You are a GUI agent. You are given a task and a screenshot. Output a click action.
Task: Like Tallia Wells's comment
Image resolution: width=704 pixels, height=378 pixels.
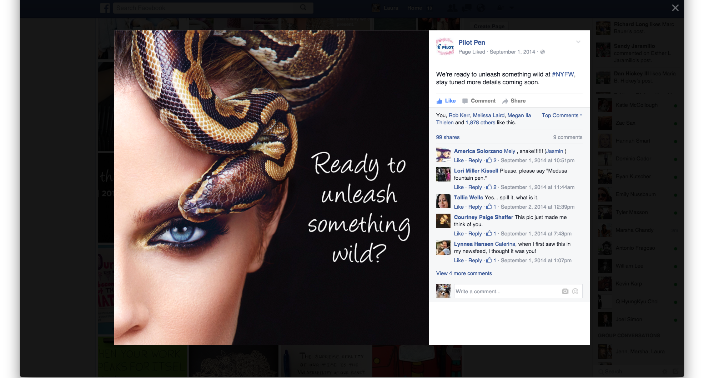[459, 207]
